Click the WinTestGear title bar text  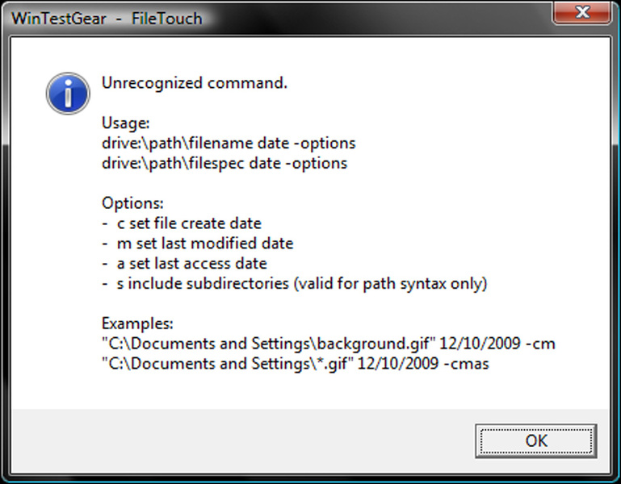click(59, 19)
